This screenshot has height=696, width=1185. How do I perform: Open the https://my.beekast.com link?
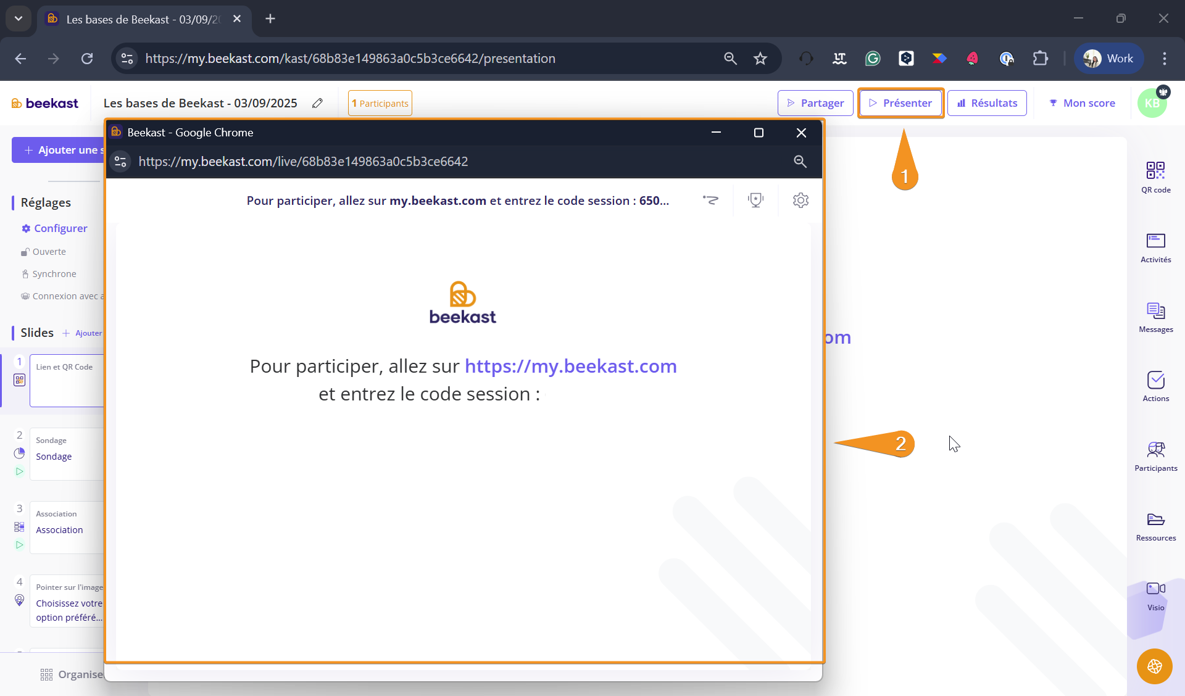coord(570,366)
